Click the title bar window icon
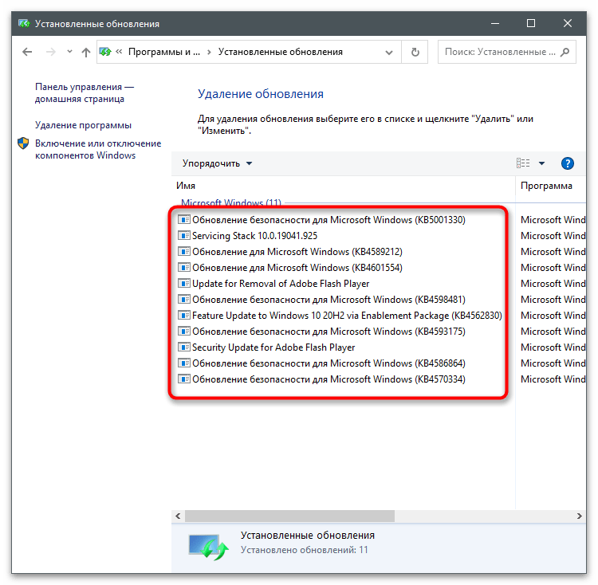The width and height of the screenshot is (598, 585). coord(24,24)
